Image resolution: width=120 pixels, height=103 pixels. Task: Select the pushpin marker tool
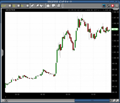[x=38, y=6]
